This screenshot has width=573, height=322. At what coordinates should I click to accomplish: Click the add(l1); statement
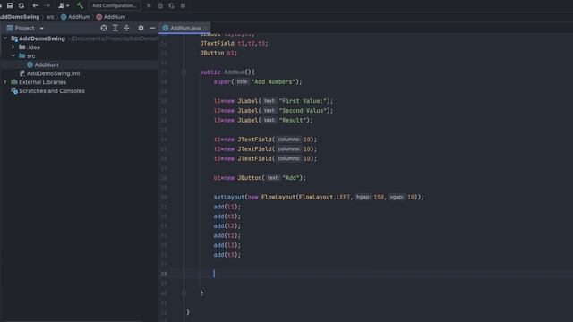point(227,207)
